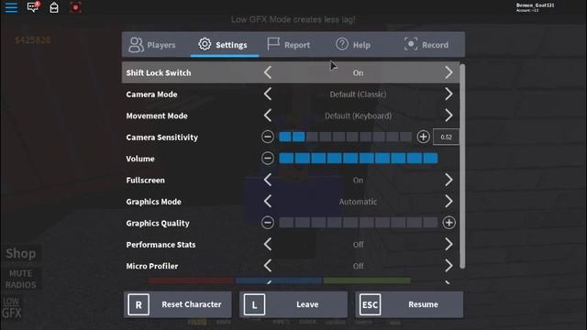Click the Graphics Quality label
This screenshot has height=330, width=587.
158,224
